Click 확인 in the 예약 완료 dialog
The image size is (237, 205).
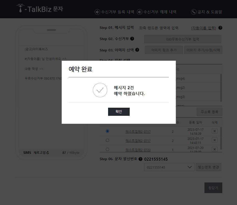(119, 111)
